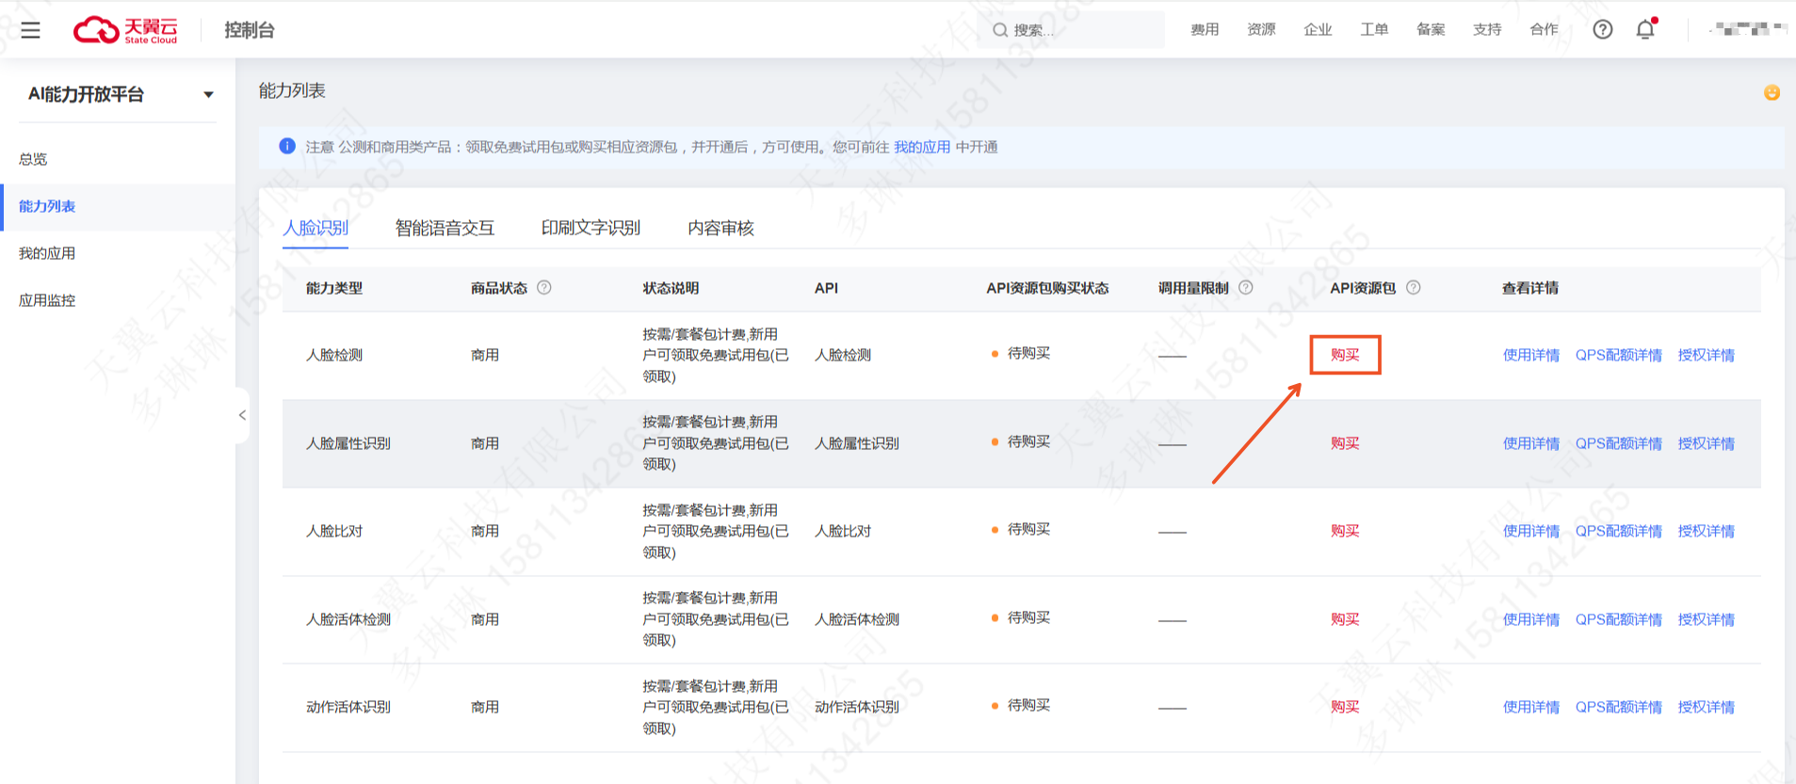Open 应用监控 in the sidebar
1796x784 pixels.
click(x=47, y=300)
